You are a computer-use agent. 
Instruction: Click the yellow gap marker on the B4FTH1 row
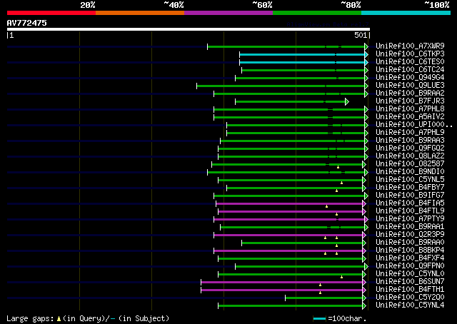click(320, 293)
